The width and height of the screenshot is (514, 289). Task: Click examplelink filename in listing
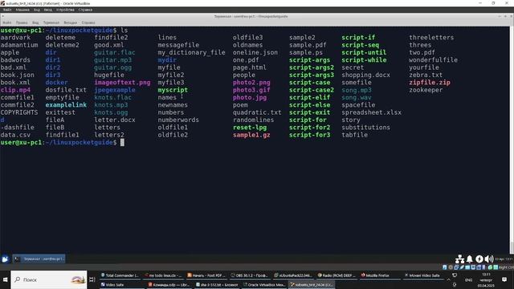pos(66,105)
